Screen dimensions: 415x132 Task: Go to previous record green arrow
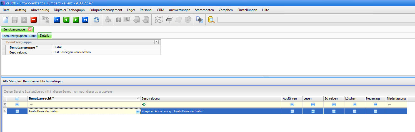[x=66, y=20]
